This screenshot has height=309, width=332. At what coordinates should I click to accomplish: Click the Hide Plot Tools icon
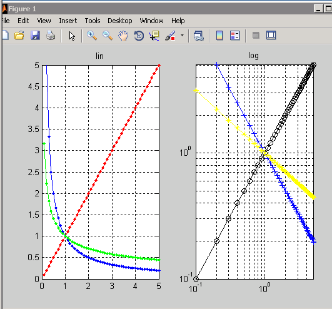(256, 36)
